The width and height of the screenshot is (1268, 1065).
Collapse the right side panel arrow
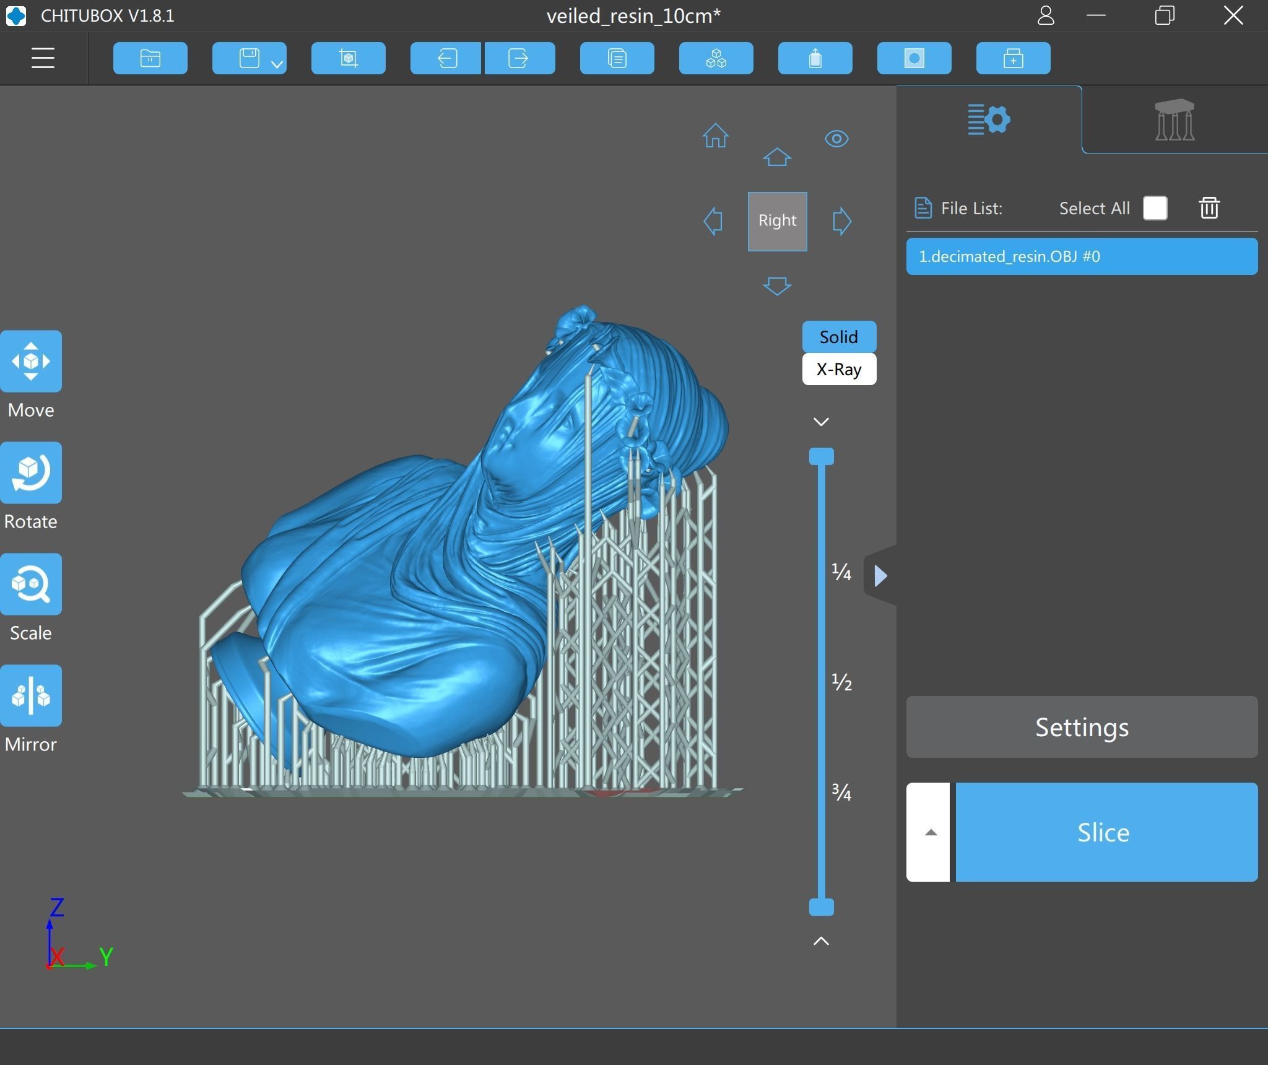pos(880,576)
